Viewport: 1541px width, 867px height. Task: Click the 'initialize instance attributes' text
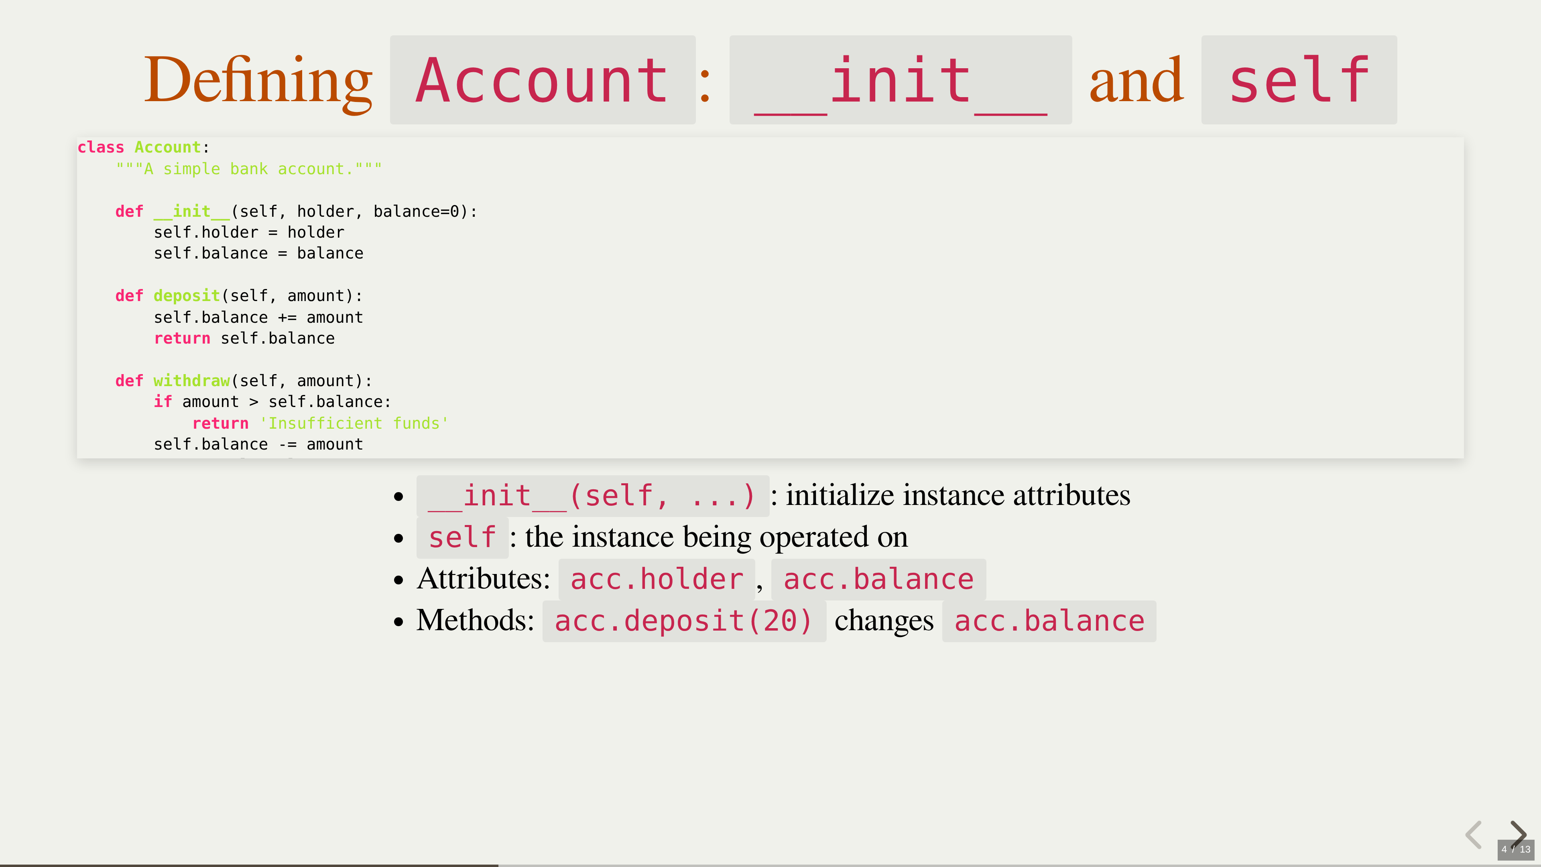(958, 495)
